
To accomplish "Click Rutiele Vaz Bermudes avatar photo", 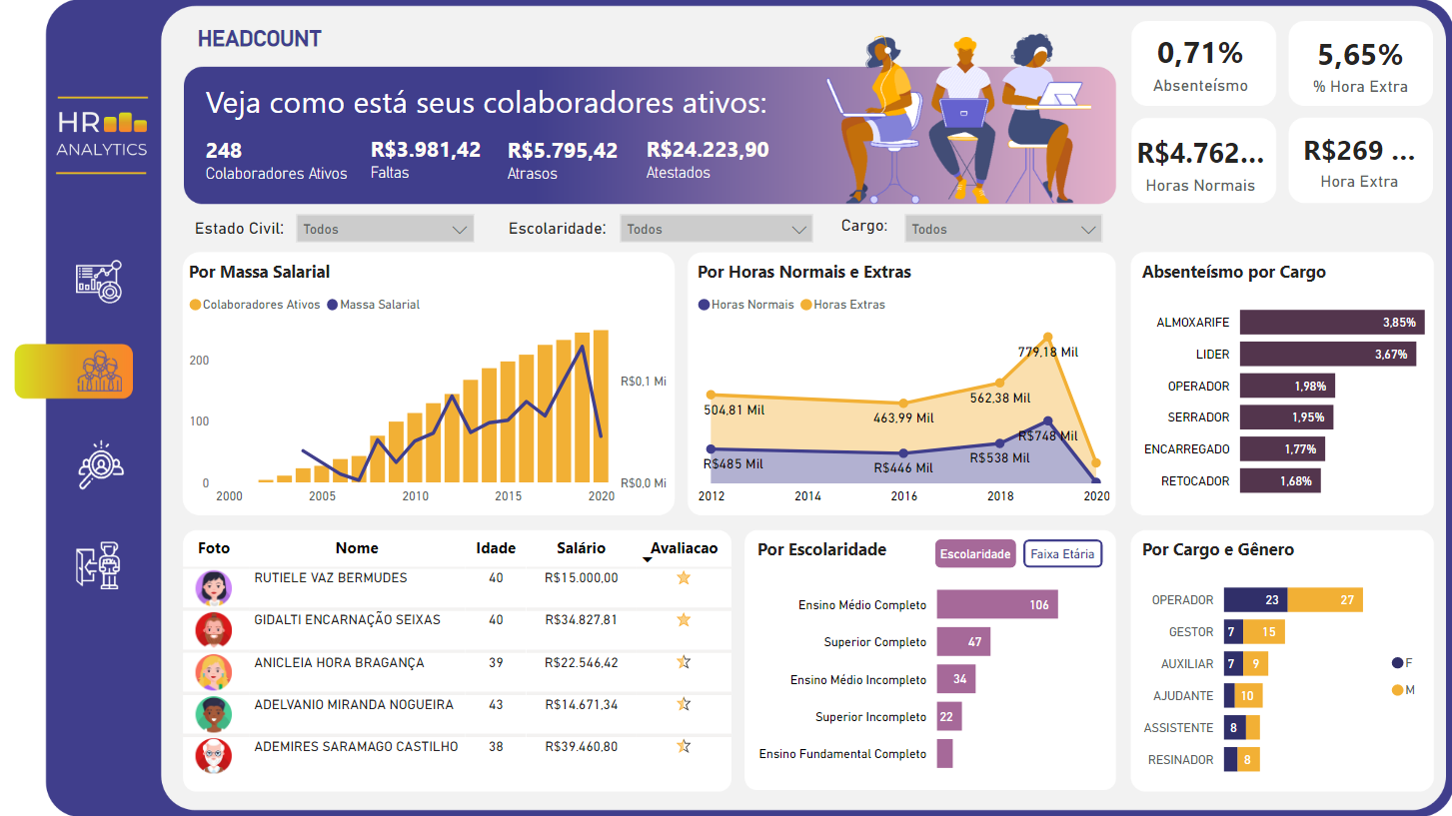I will [213, 588].
